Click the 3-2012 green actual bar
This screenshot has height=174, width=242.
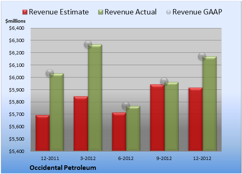point(95,98)
